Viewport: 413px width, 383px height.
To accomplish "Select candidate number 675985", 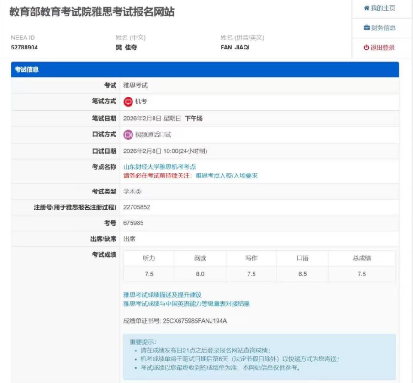I will 133,223.
